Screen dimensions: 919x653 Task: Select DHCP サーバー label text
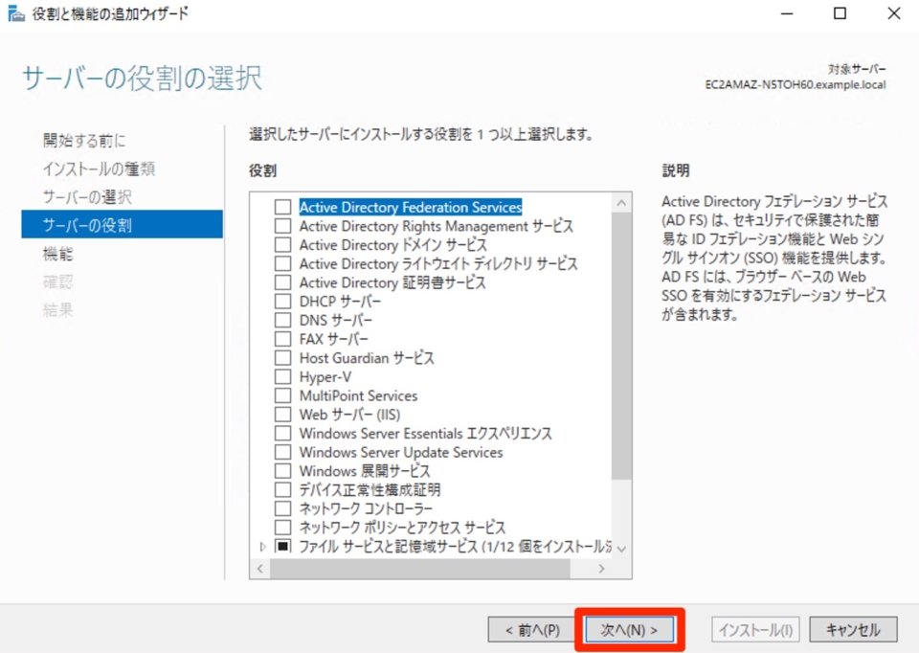pos(340,302)
